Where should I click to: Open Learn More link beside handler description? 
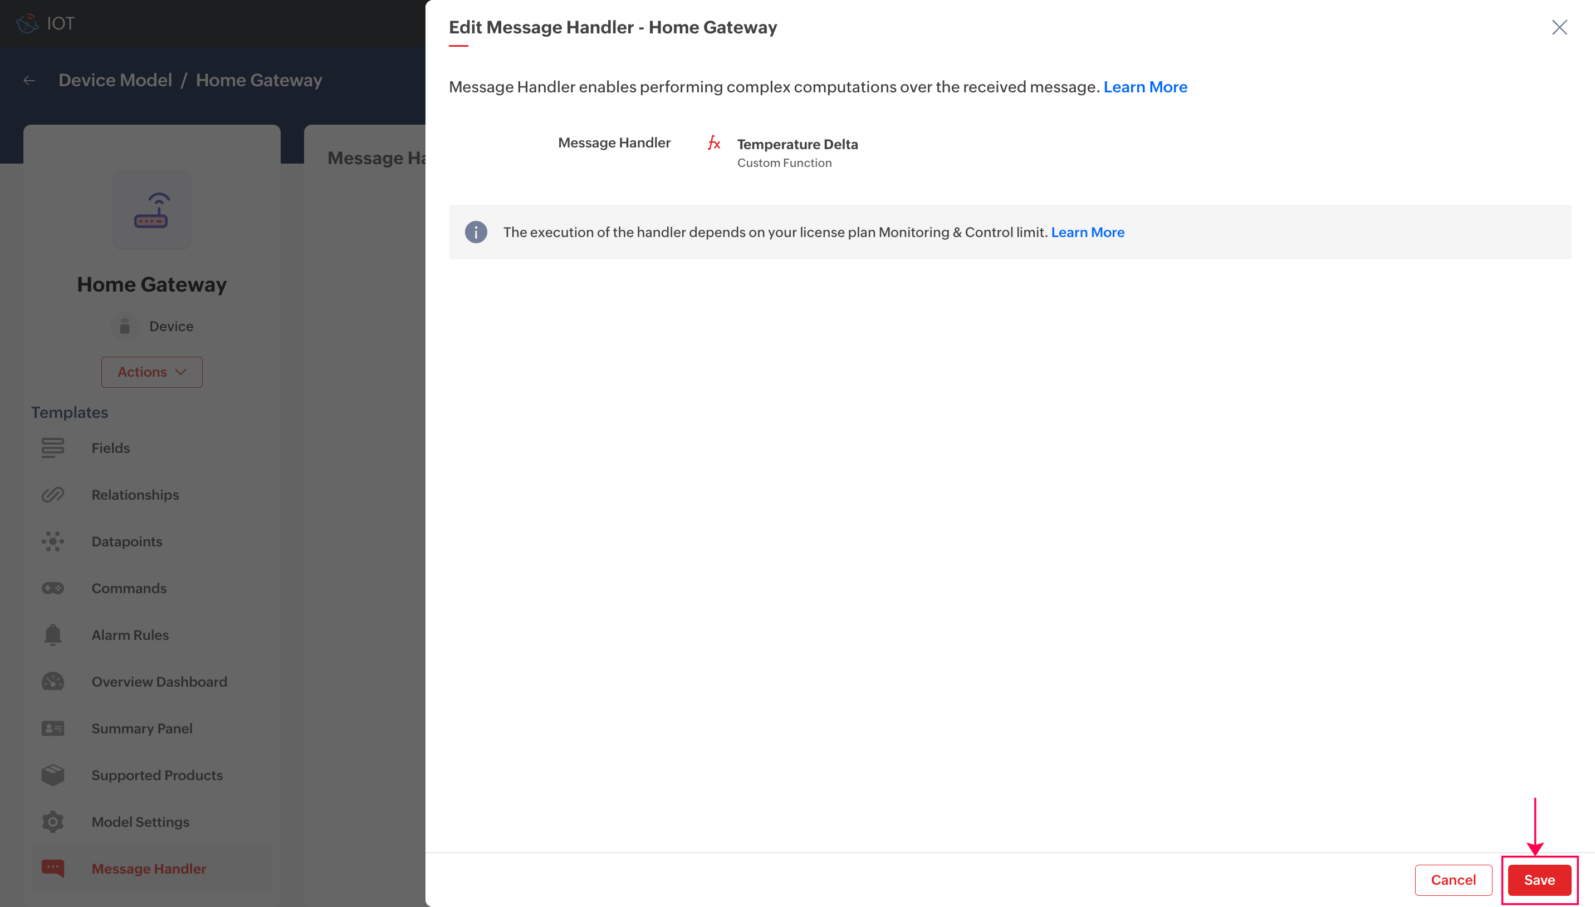click(1144, 87)
